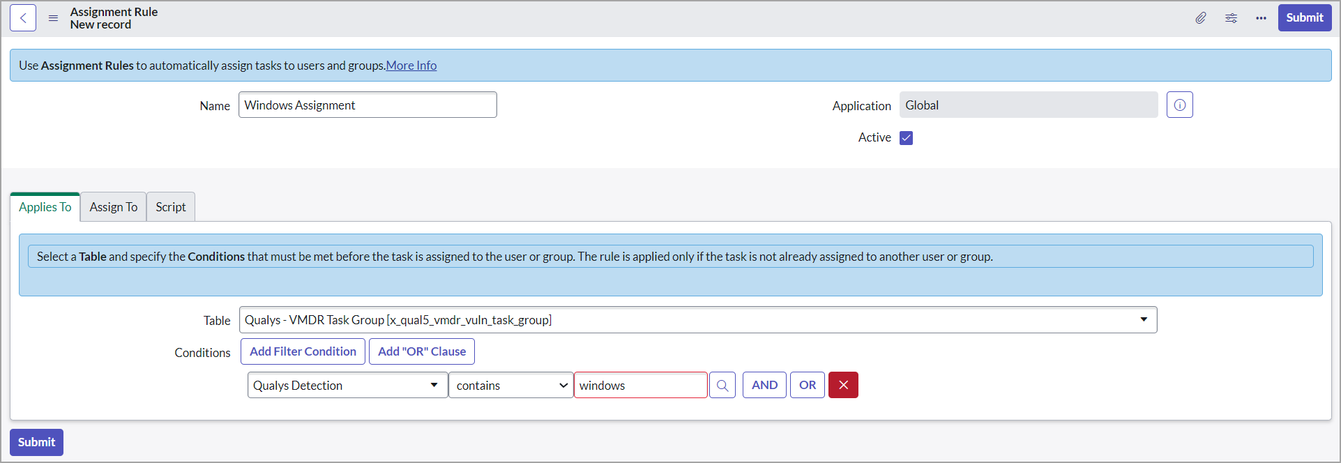Delete the condition with red X
The height and width of the screenshot is (463, 1341).
pos(842,386)
